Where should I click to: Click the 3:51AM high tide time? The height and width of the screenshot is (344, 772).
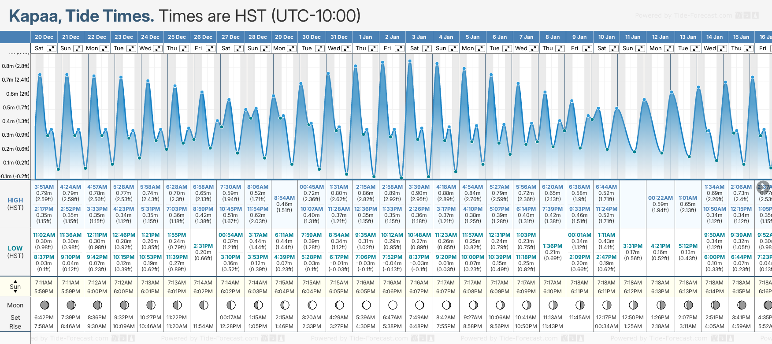click(x=44, y=187)
